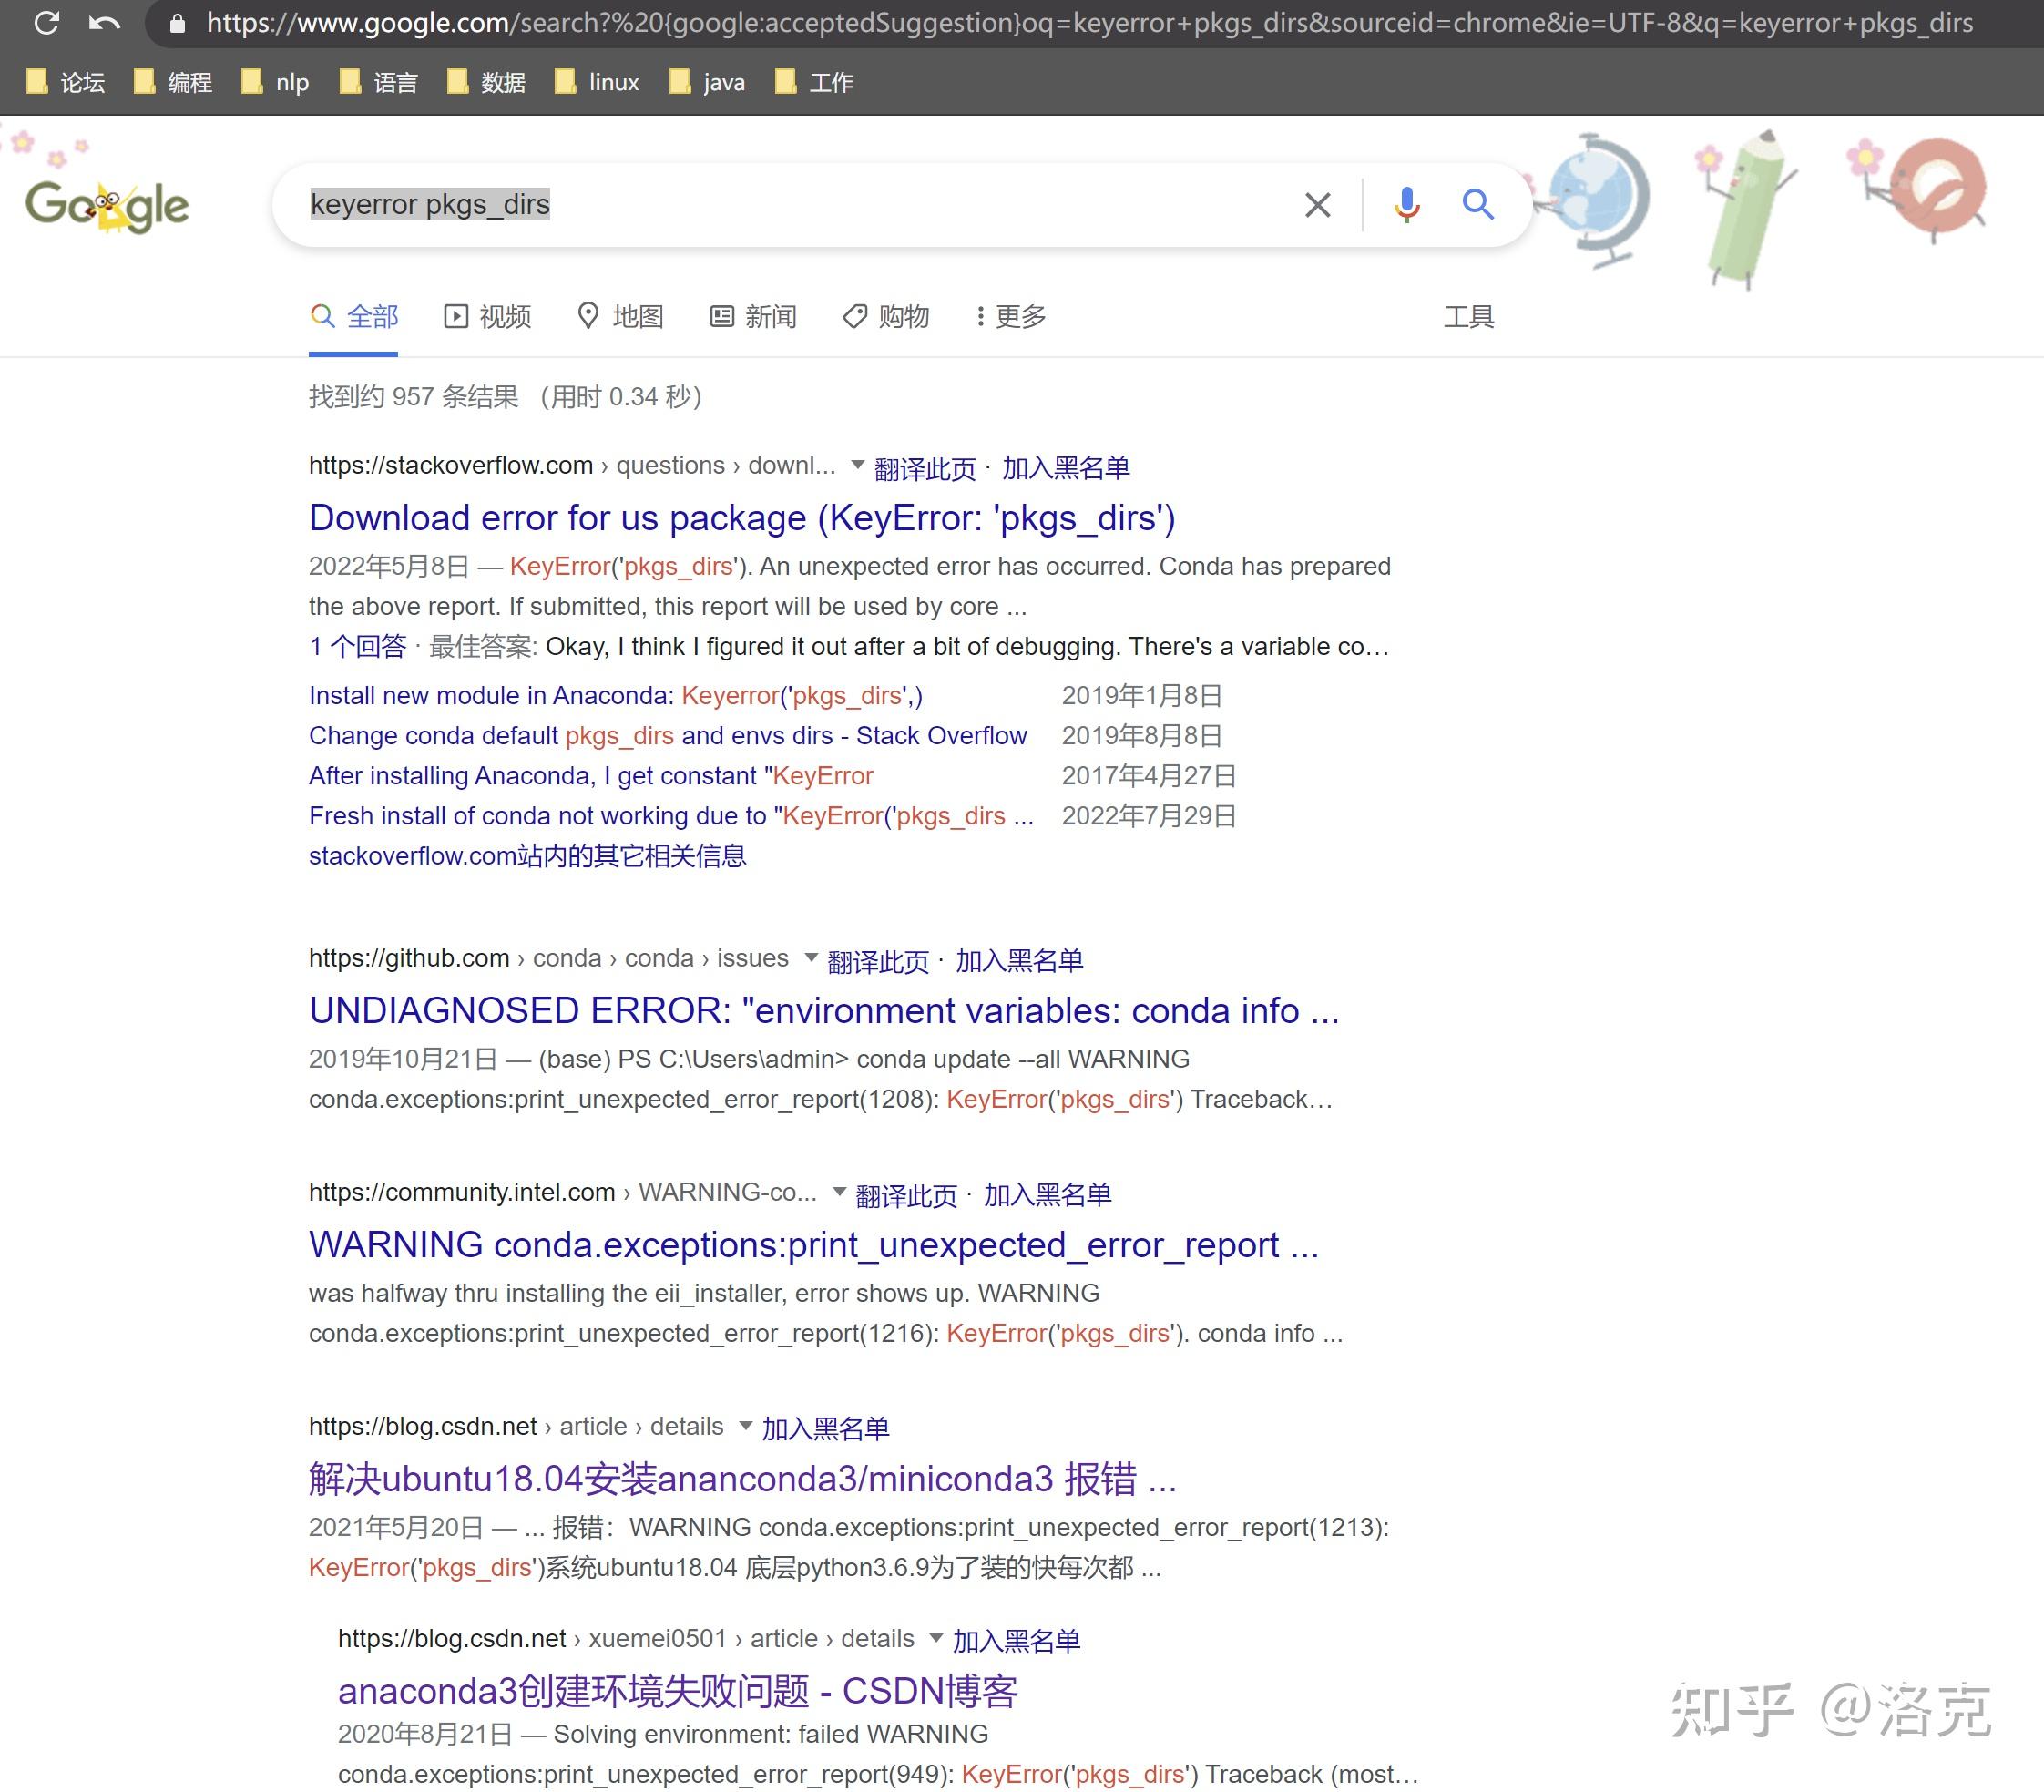The width and height of the screenshot is (2044, 1792).
Task: Switch to the 购物 results tab
Action: point(886,317)
